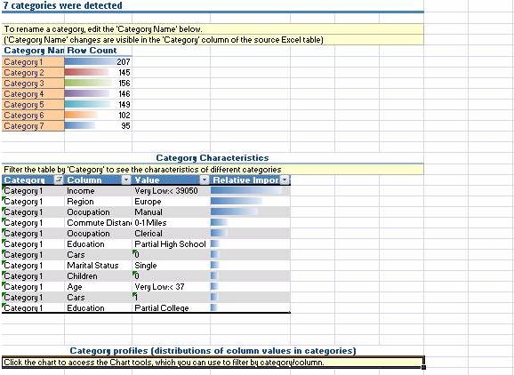This screenshot has height=375, width=514.
Task: Select the 'Category Characteristics' heading
Action: 213,158
